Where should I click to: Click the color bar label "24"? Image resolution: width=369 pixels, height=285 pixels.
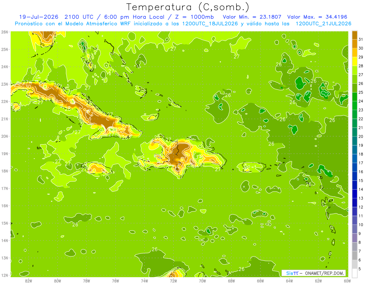(x=361, y=101)
